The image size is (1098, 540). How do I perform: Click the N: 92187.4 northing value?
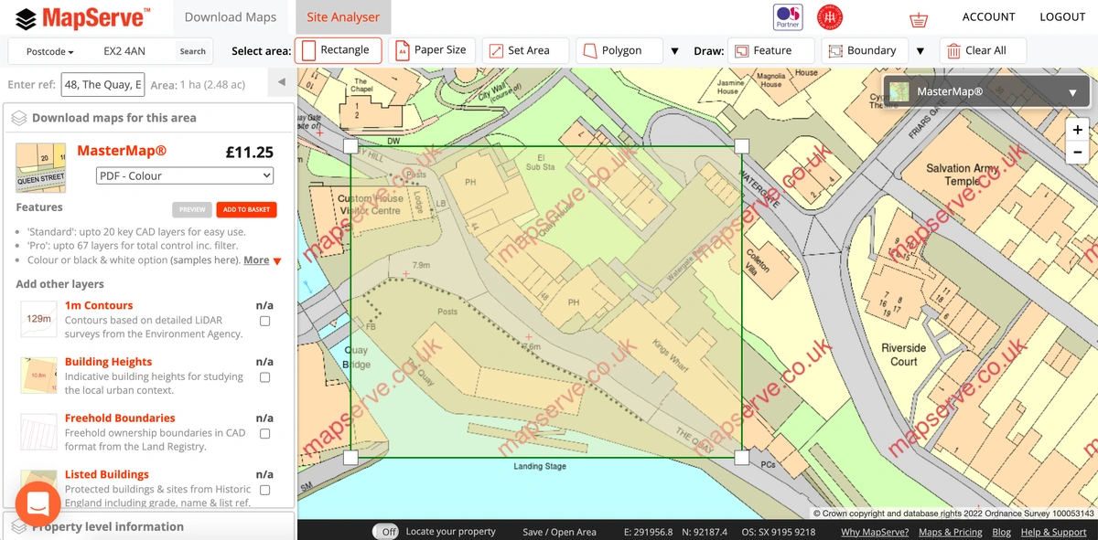click(x=703, y=532)
